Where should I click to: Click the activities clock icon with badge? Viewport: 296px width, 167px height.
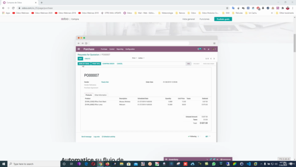199,49
